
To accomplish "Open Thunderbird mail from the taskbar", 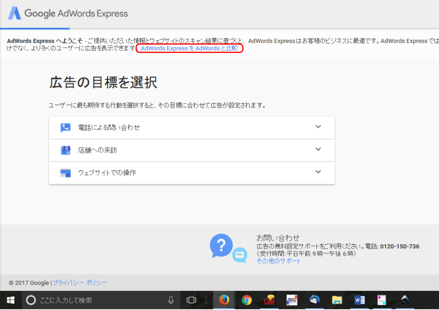I will click(x=315, y=300).
